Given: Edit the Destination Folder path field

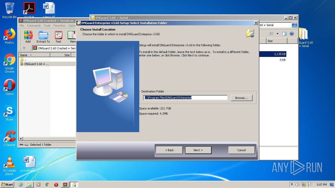Looking at the screenshot, I should [185, 98].
